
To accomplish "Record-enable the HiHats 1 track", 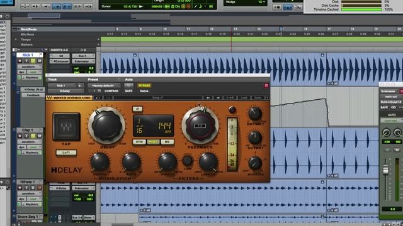I will [20, 188].
